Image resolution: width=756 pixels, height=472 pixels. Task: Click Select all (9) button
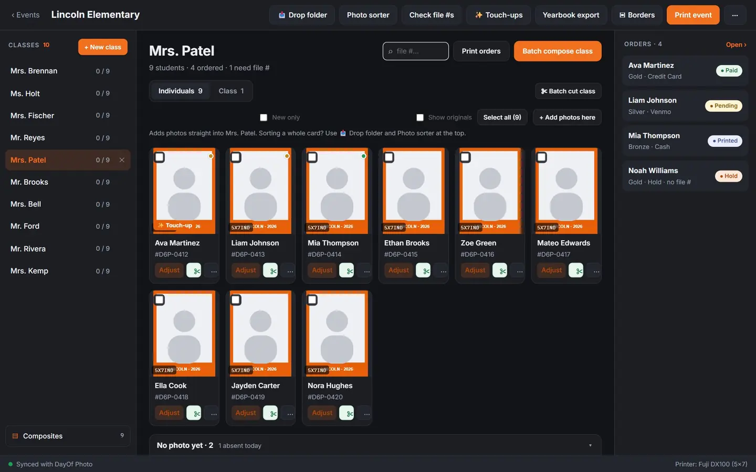click(502, 117)
